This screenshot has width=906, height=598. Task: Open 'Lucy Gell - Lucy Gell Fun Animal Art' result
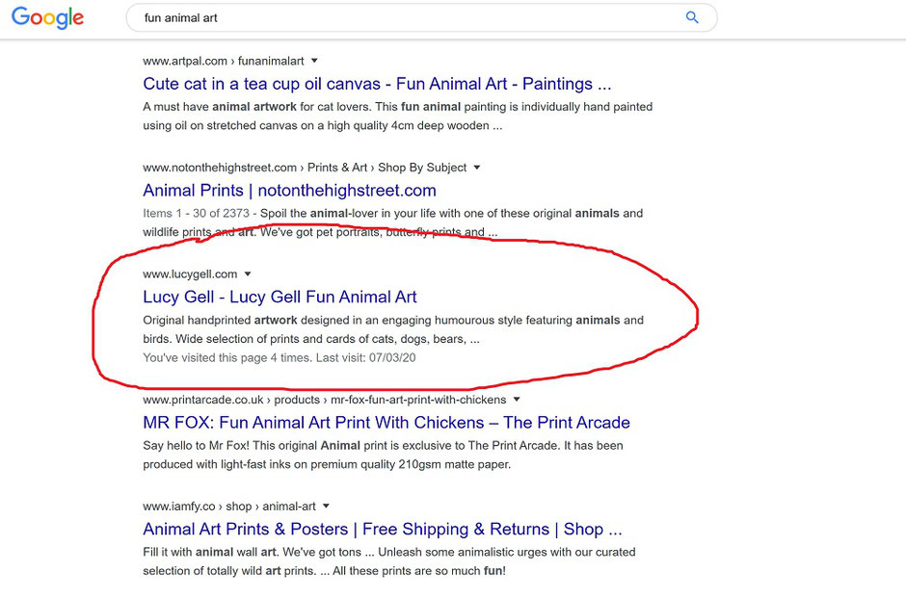(280, 297)
